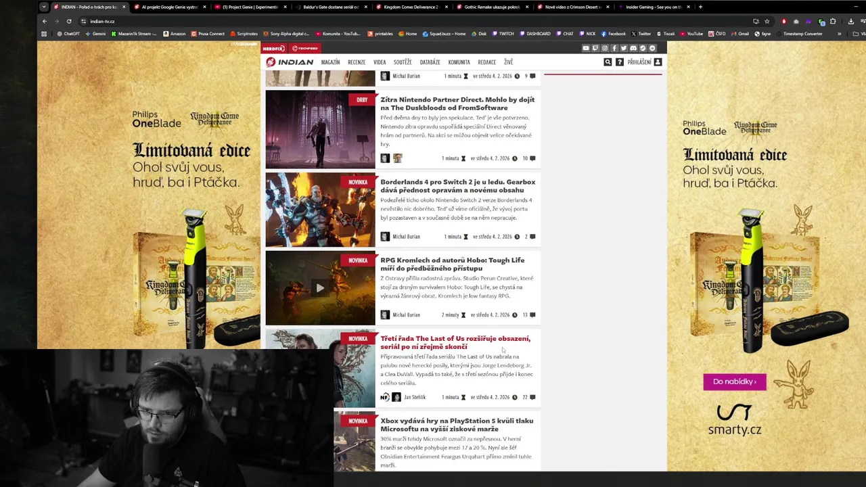Open the Instagram social icon in site header
Viewport: 866px width, 487px height.
point(605,48)
